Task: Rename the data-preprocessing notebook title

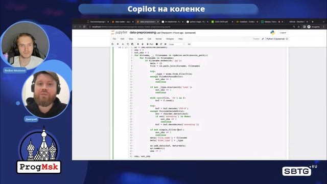Action: coord(143,33)
